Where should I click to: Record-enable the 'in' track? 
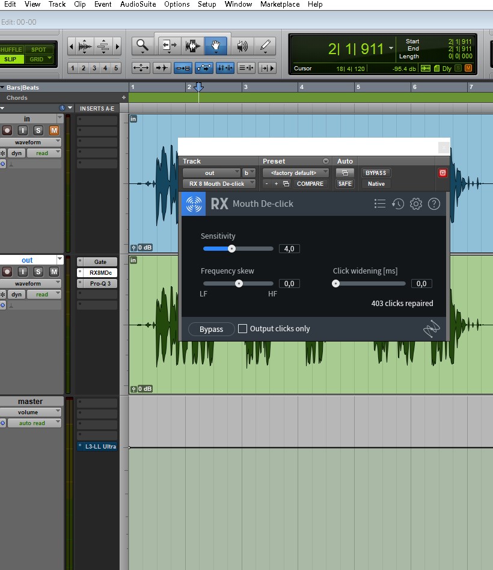tap(7, 130)
